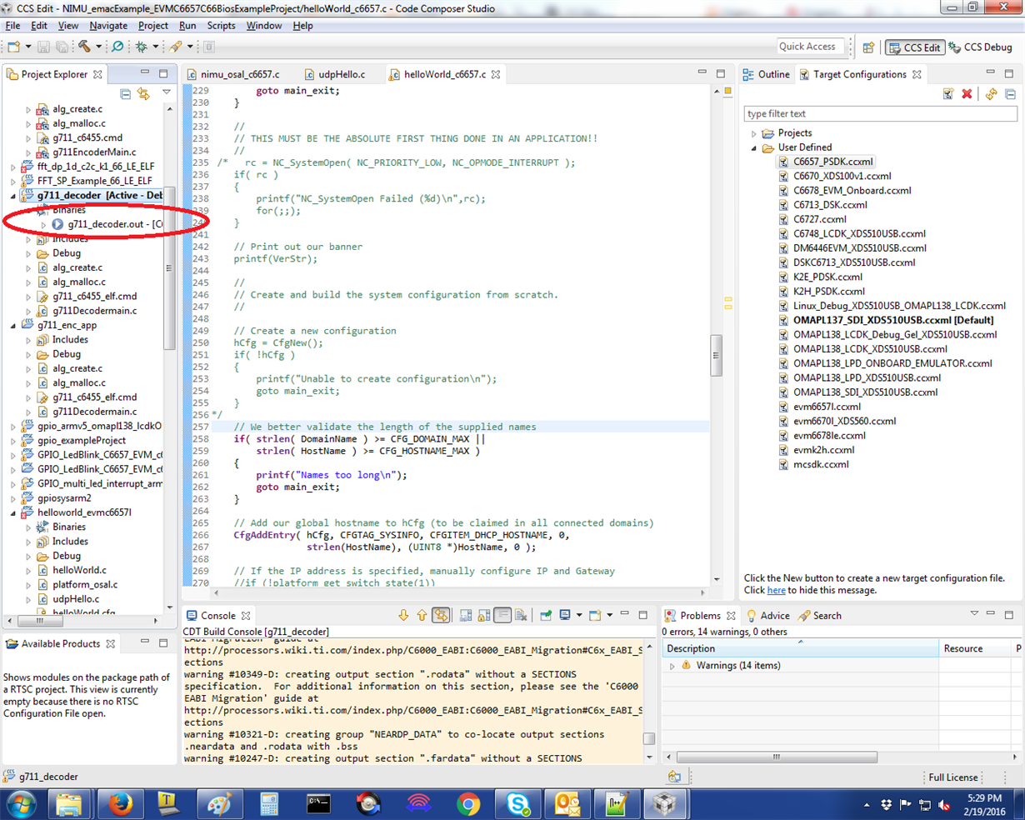
Task: Open the File menu
Action: point(12,26)
